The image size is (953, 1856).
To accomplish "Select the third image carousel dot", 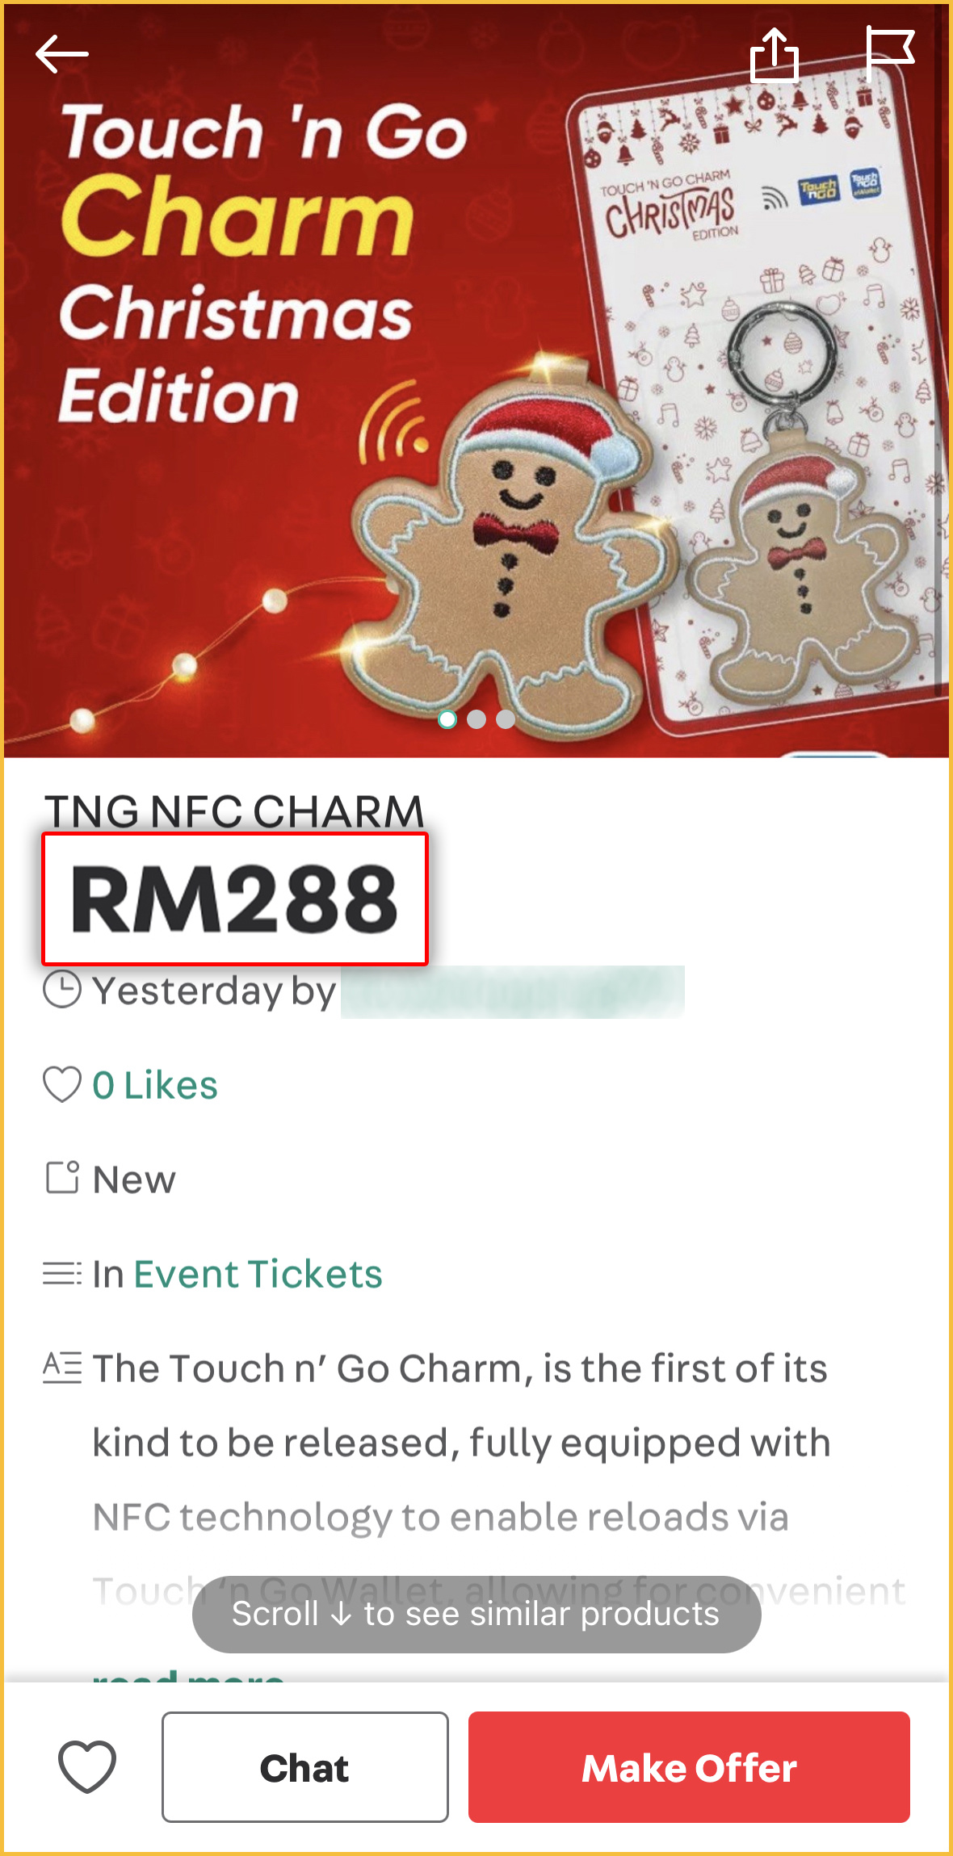I will (506, 719).
